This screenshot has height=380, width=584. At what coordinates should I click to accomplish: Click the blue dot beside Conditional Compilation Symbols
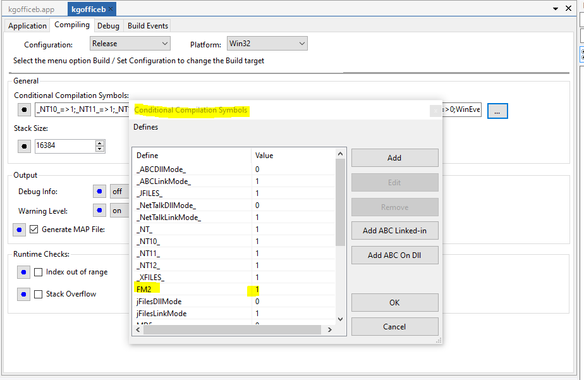(24, 110)
